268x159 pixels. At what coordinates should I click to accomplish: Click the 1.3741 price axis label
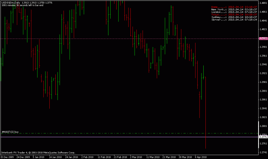(263, 152)
